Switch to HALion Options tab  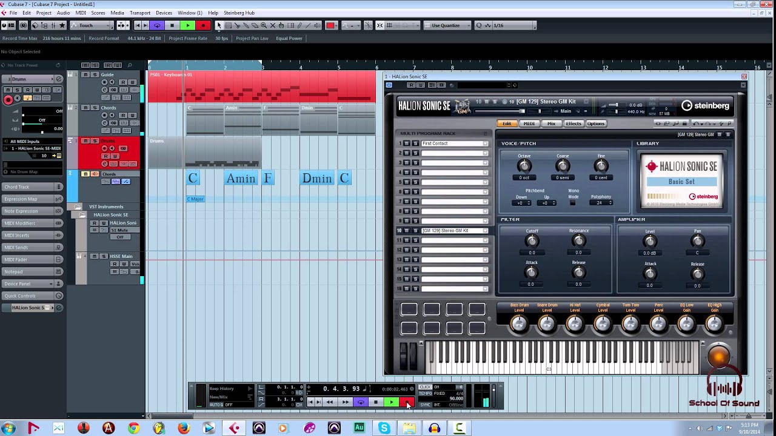596,124
